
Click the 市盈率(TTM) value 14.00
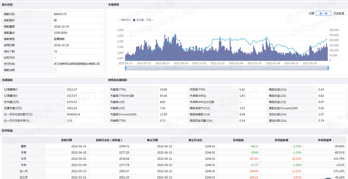point(164,89)
